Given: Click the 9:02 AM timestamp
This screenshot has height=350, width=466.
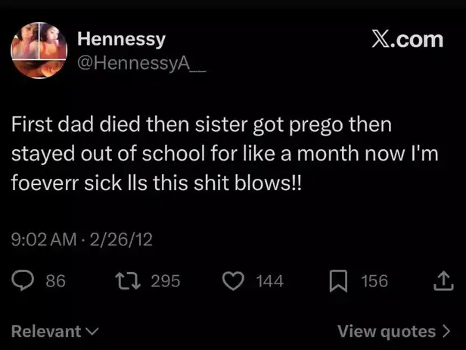Looking at the screenshot, I should [x=45, y=239].
